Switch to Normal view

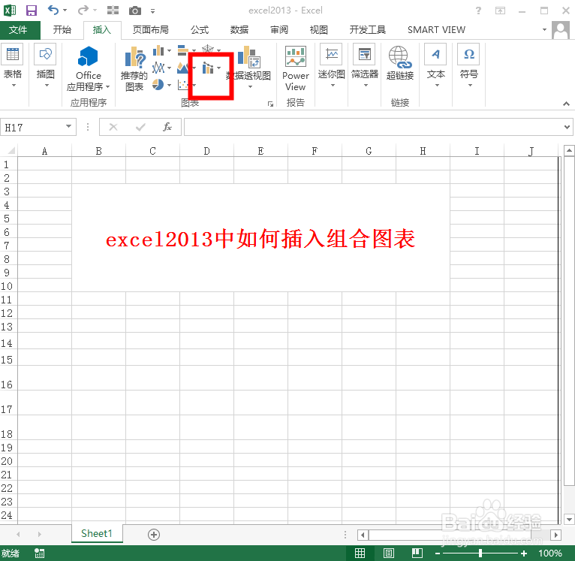tap(360, 553)
